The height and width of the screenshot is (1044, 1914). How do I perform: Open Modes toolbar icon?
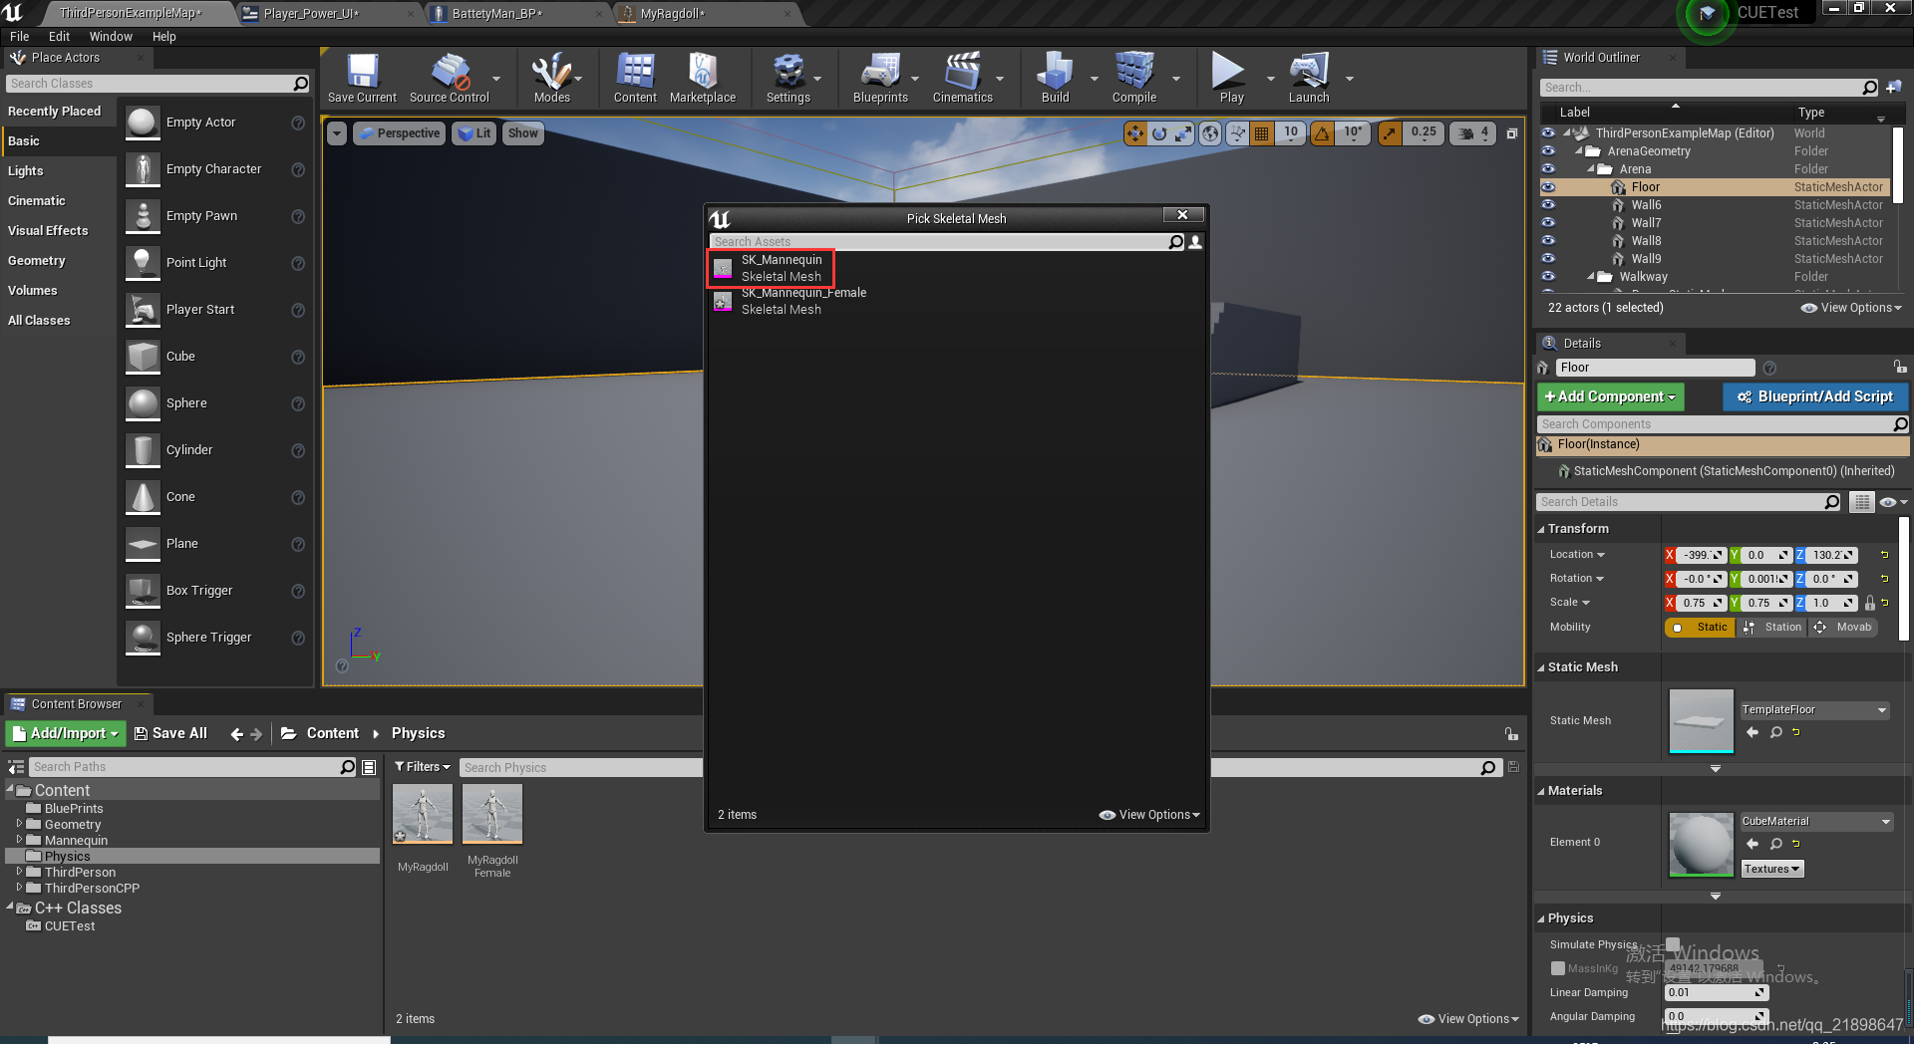tap(551, 78)
